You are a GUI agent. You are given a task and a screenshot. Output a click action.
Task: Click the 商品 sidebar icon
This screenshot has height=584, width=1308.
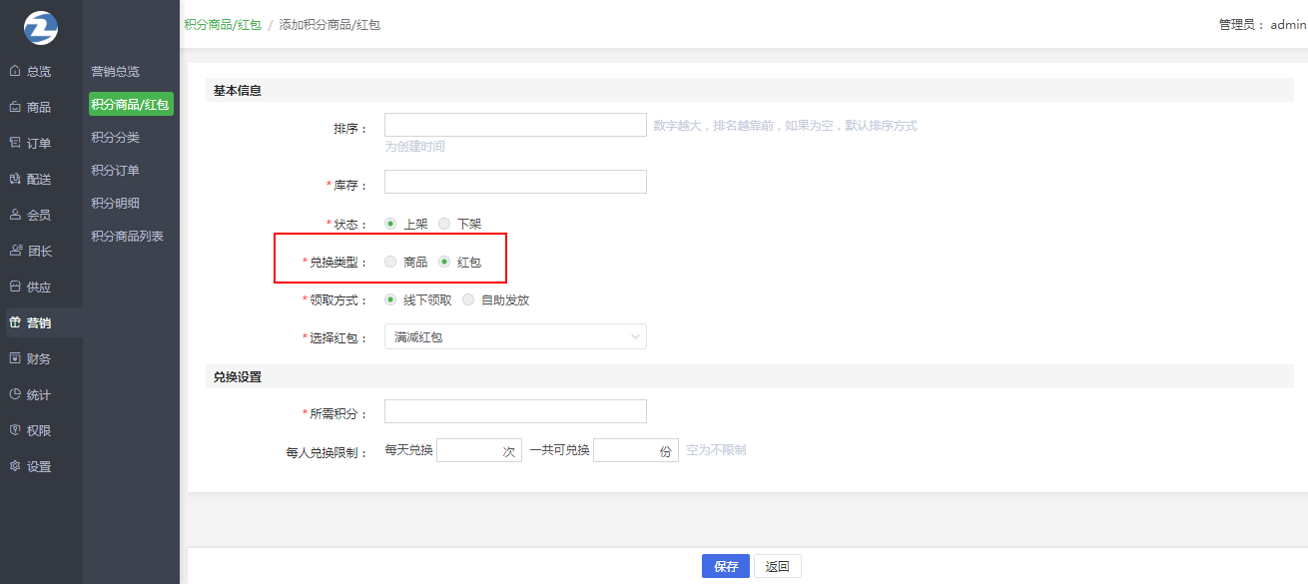pyautogui.click(x=14, y=107)
